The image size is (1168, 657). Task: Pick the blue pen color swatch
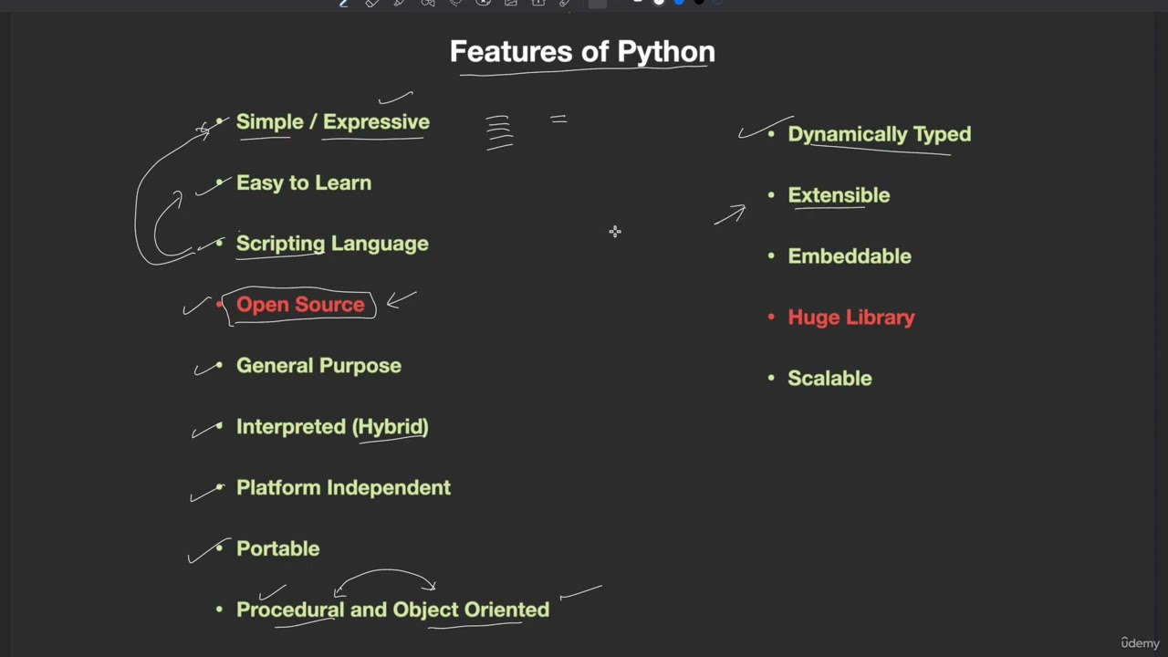tap(679, 3)
